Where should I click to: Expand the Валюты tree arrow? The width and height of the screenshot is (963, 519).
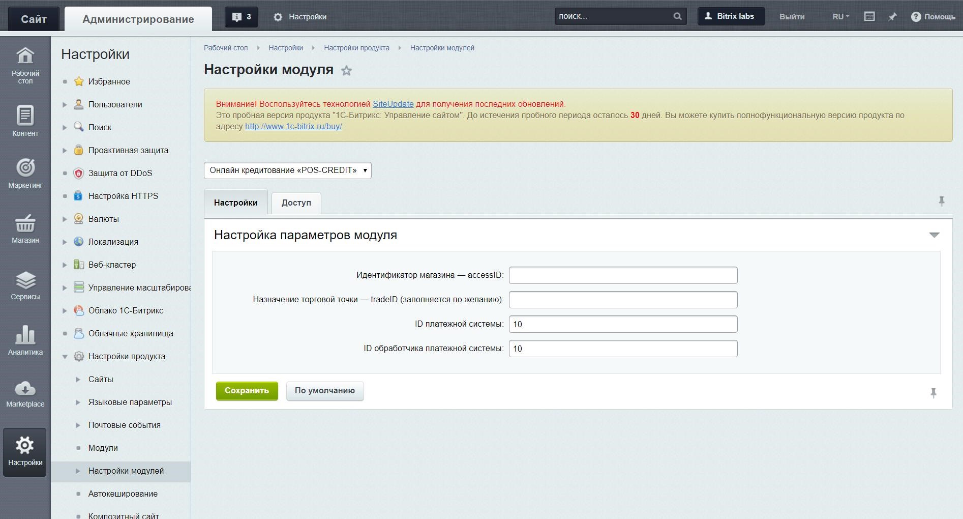[65, 219]
